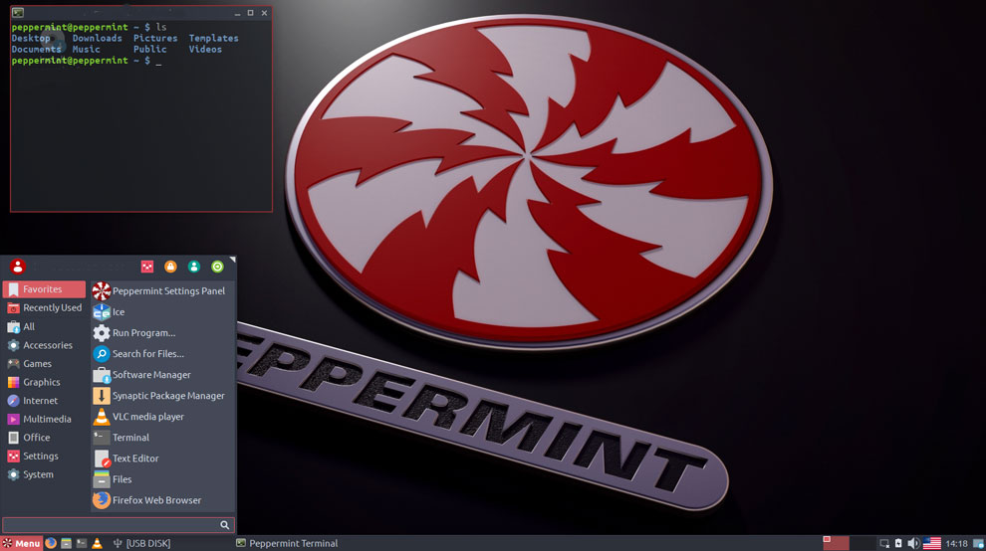Click 'Music' in the terminal output
Screen dimensions: 986x551
(x=86, y=49)
